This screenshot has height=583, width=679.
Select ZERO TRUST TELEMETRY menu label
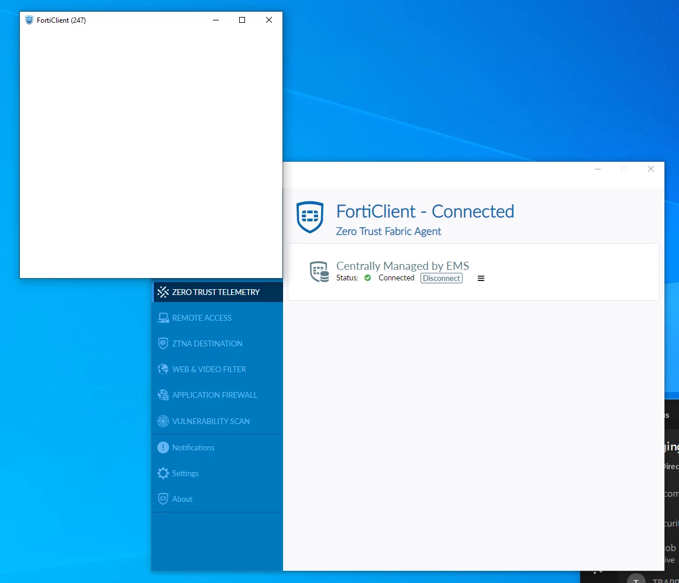(216, 292)
